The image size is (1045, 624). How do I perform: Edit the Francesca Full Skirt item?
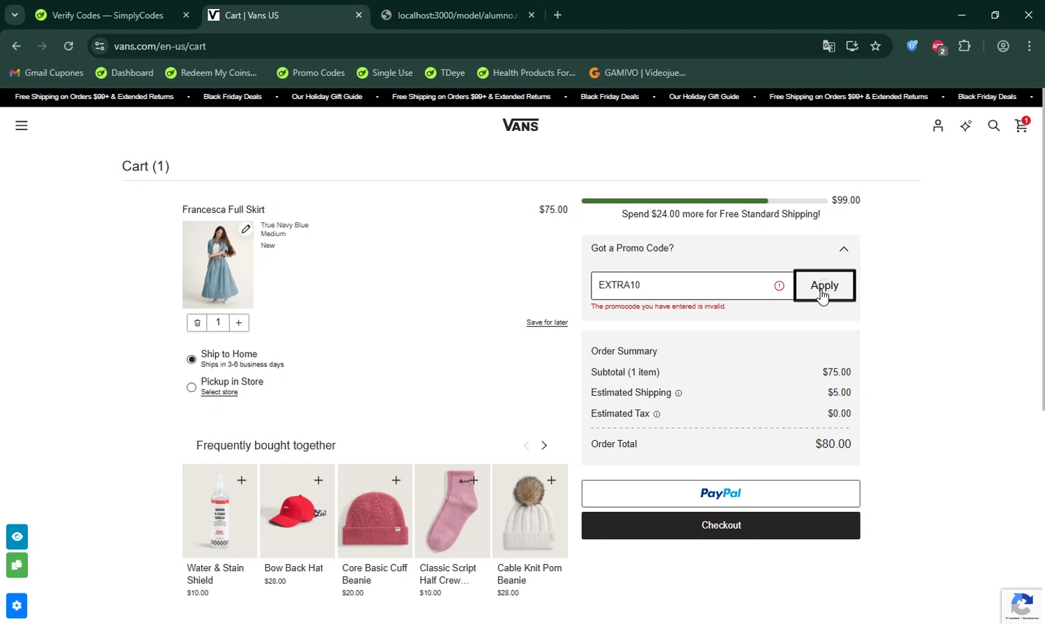tap(246, 228)
